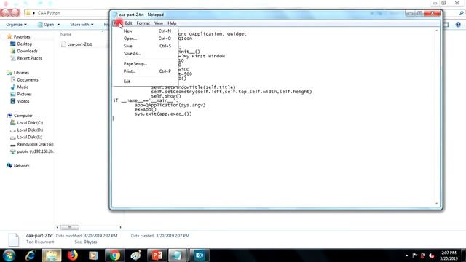The width and height of the screenshot is (466, 262).
Task: Open Google Chrome from the taskbar
Action: coord(114,255)
